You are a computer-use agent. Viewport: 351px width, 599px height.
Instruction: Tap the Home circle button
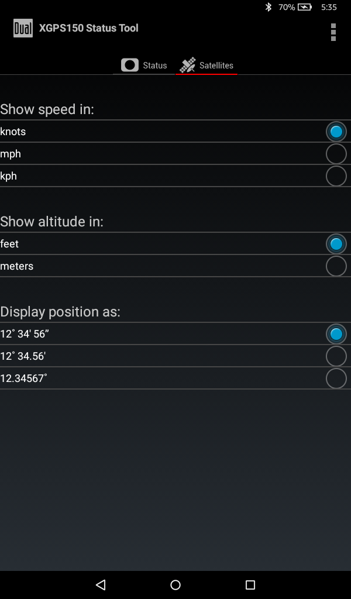[175, 584]
